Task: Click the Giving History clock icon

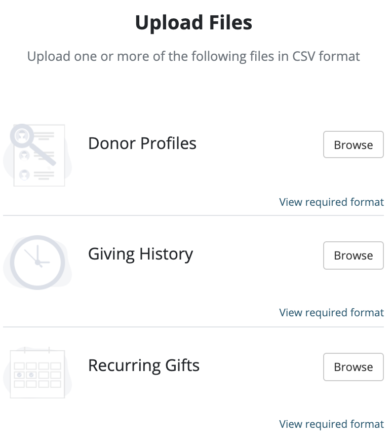Action: pyautogui.click(x=37, y=262)
